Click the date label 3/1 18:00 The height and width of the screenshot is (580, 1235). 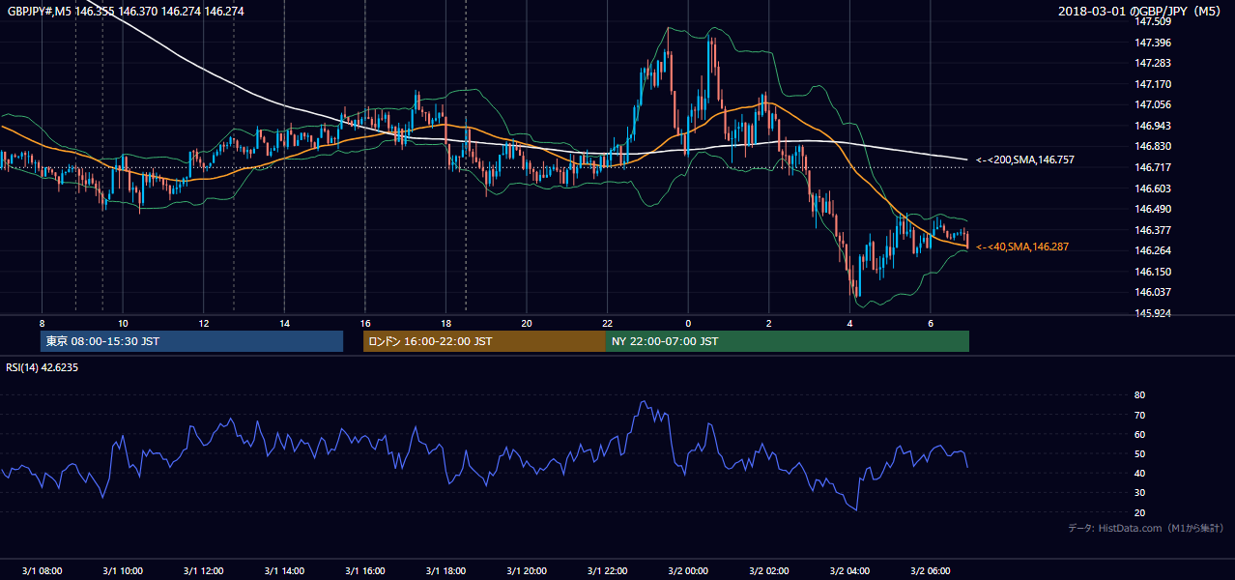(445, 570)
